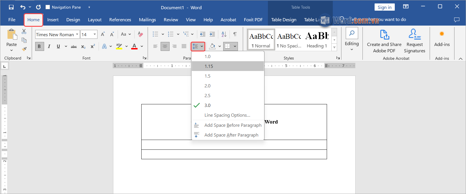Toggle Italic formatting button
Image resolution: width=466 pixels, height=194 pixels.
click(49, 46)
